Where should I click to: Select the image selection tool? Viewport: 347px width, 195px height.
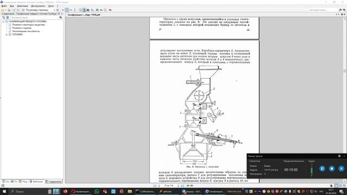[88, 10]
